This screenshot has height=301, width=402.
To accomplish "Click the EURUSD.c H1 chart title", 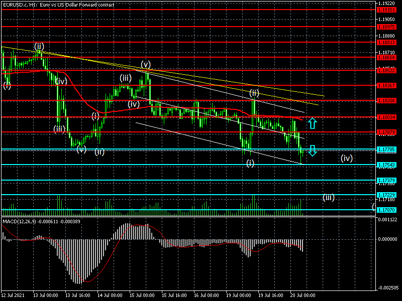I will 58,5.
